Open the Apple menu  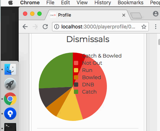[x=11, y=3]
